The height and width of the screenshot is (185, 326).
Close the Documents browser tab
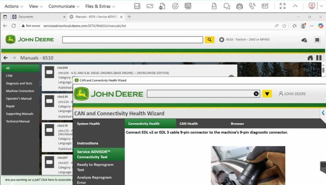64,17
